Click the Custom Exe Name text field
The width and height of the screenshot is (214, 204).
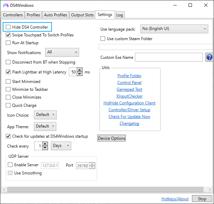169,57
